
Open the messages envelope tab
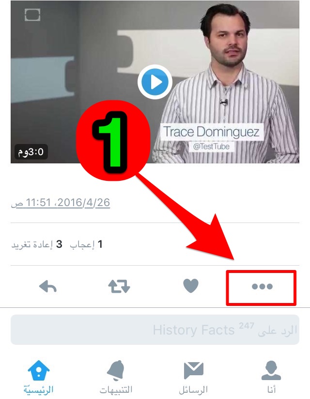[x=193, y=370]
